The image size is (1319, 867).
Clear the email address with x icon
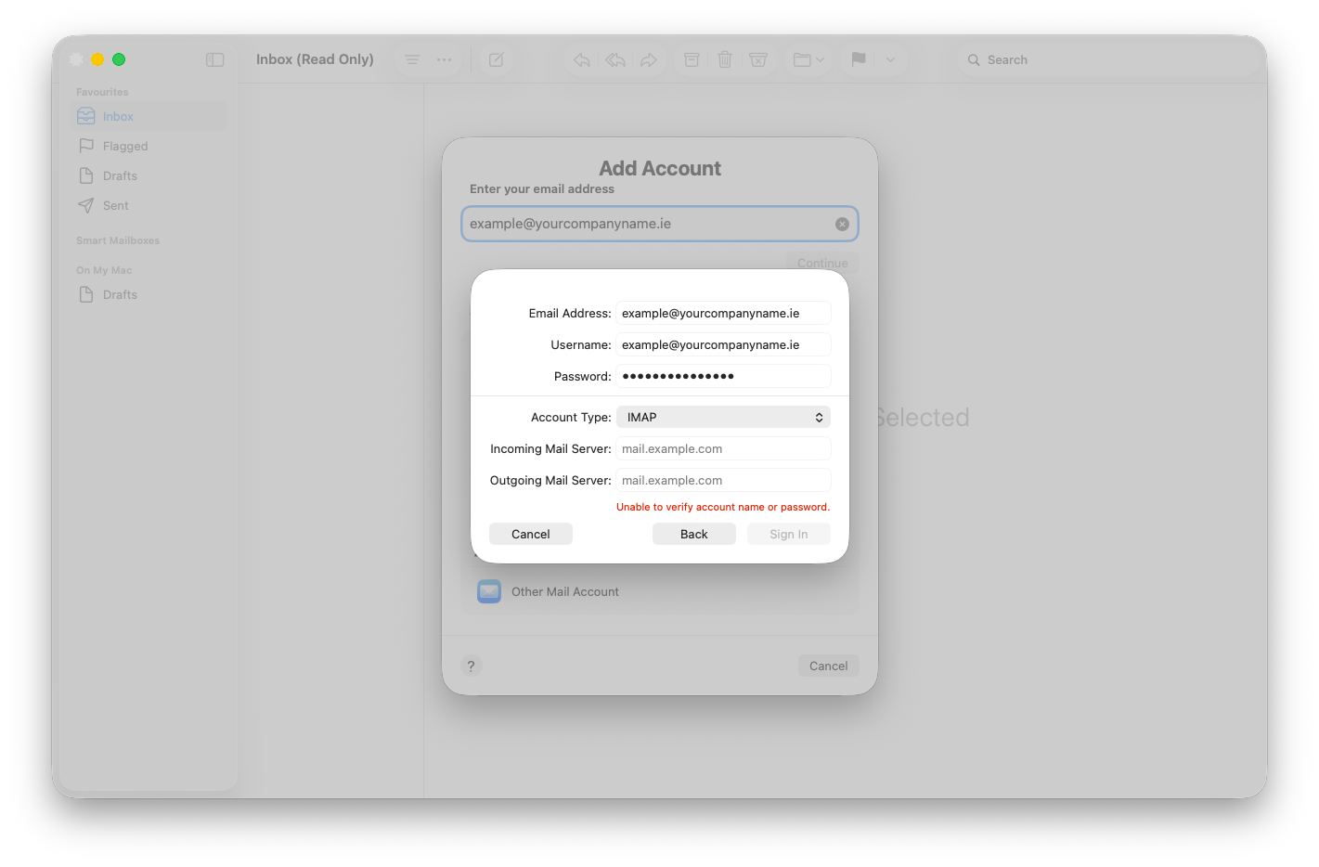click(x=842, y=224)
